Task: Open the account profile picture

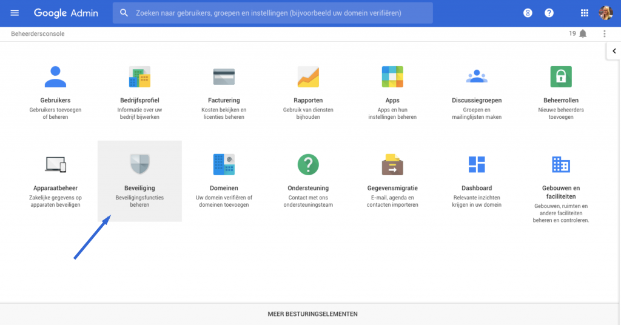Action: [606, 13]
